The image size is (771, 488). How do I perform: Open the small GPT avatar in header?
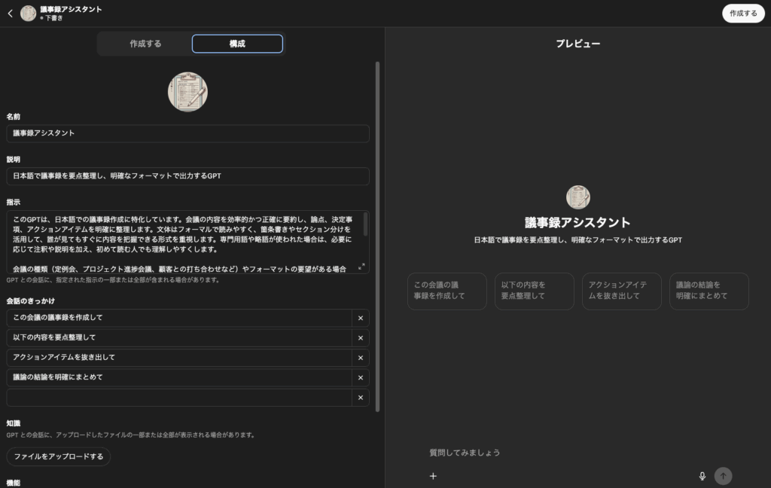28,14
